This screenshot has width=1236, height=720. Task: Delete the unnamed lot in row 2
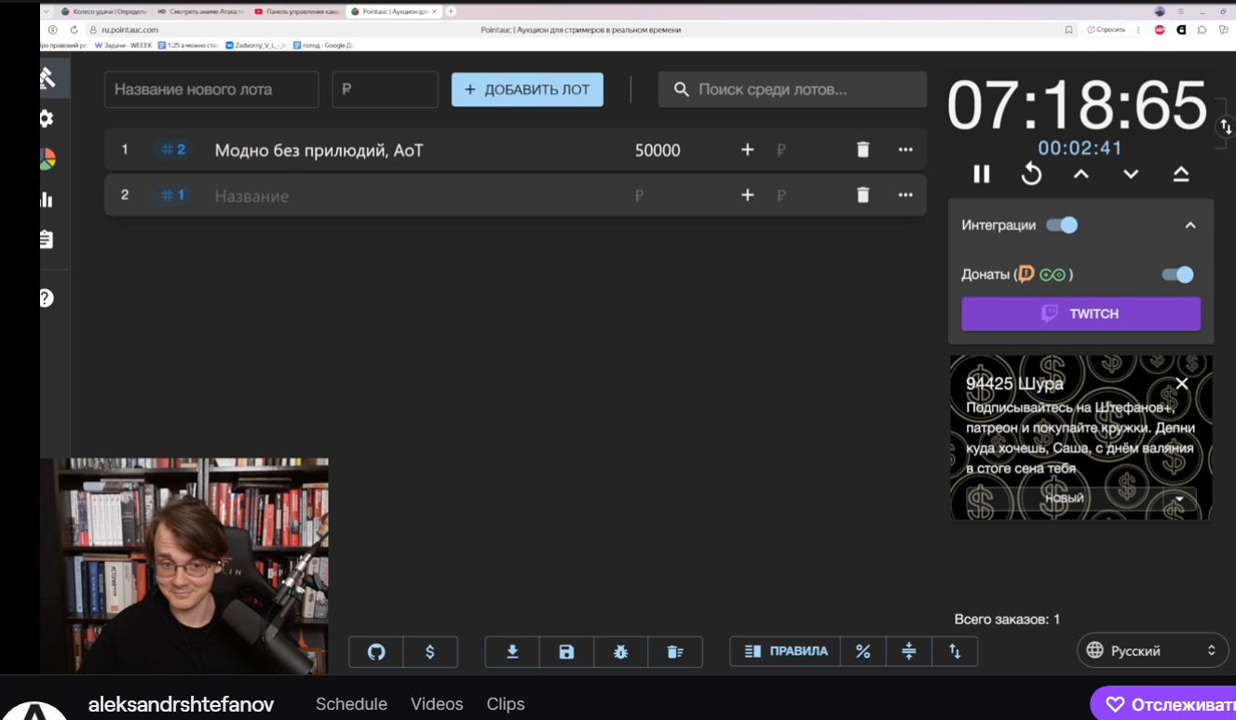tap(862, 195)
